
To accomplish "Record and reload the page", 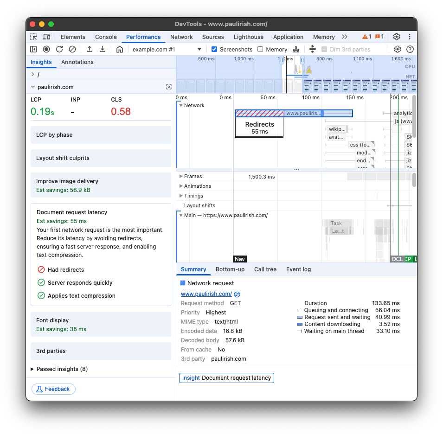I will (x=59, y=49).
